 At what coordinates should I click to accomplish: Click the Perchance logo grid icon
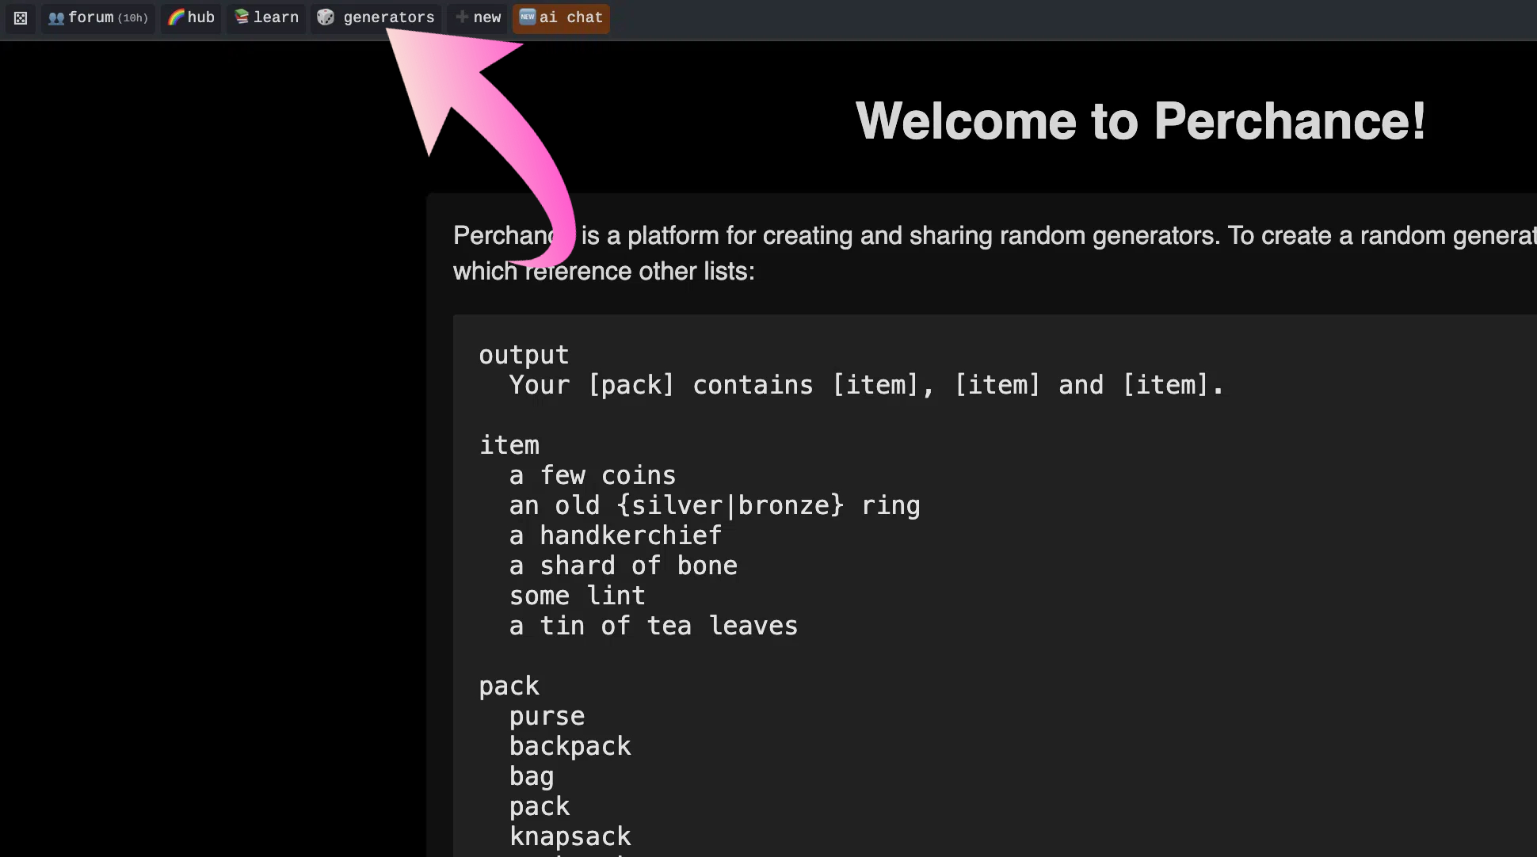20,18
